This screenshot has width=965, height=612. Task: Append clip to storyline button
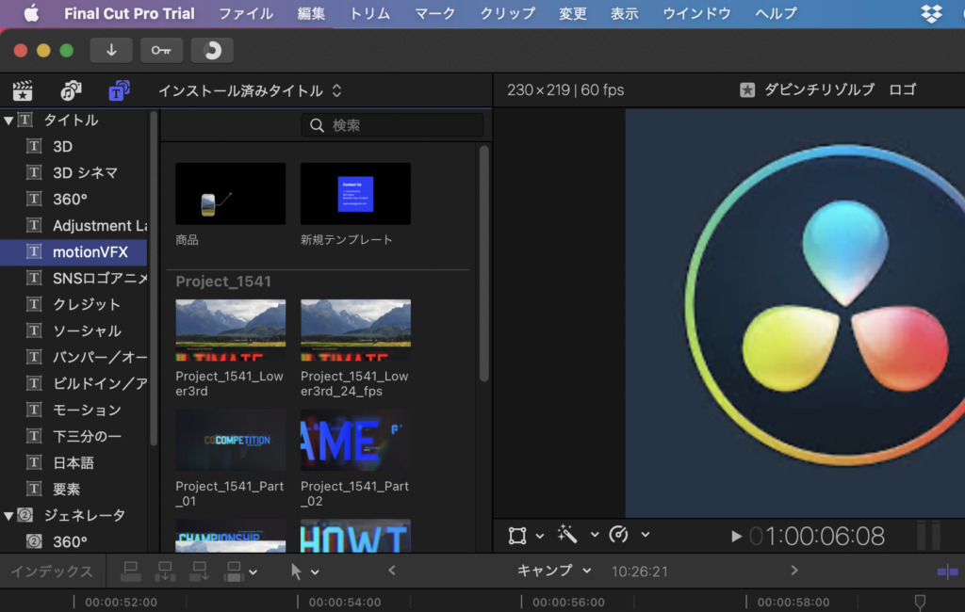coord(200,572)
